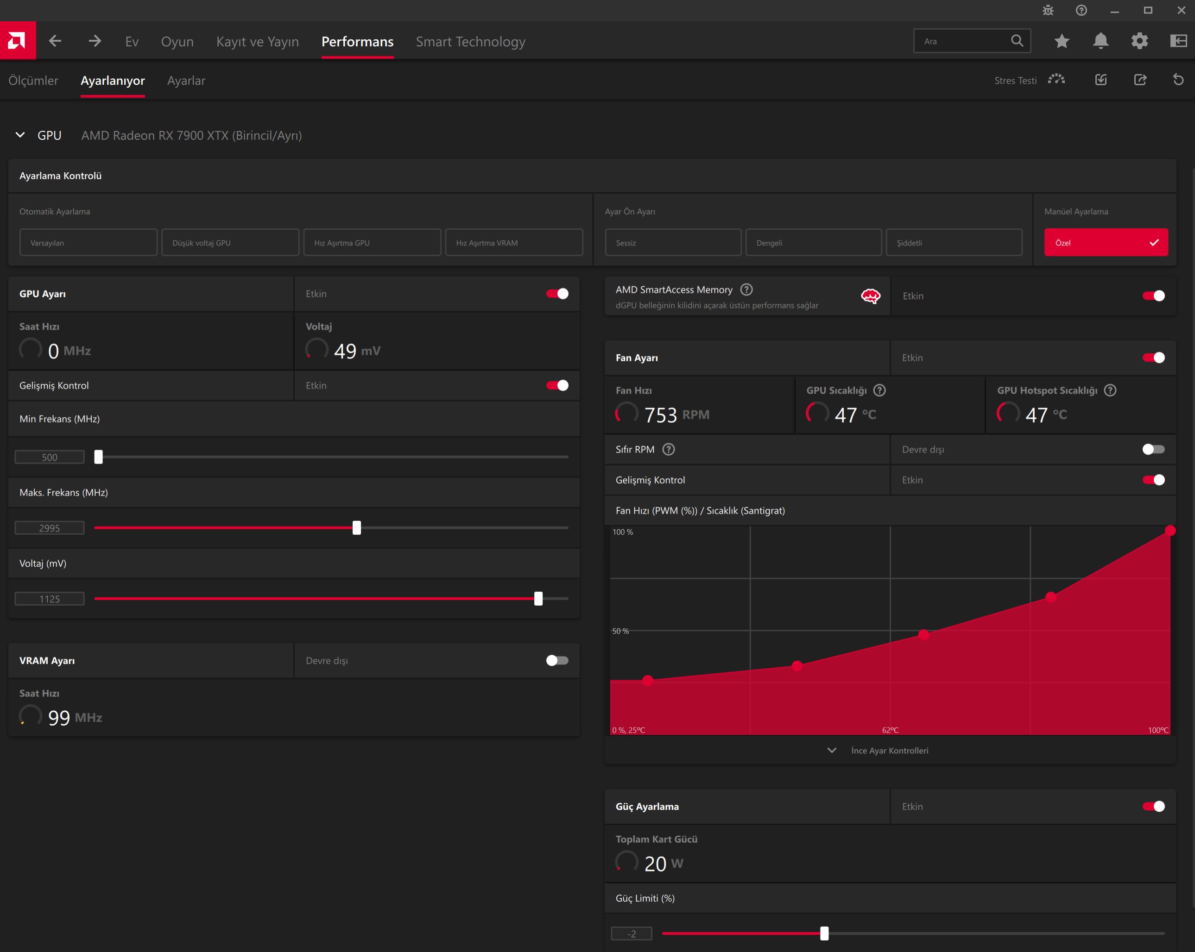
Task: Click help icon next to Sıfır RPM
Action: coord(669,449)
